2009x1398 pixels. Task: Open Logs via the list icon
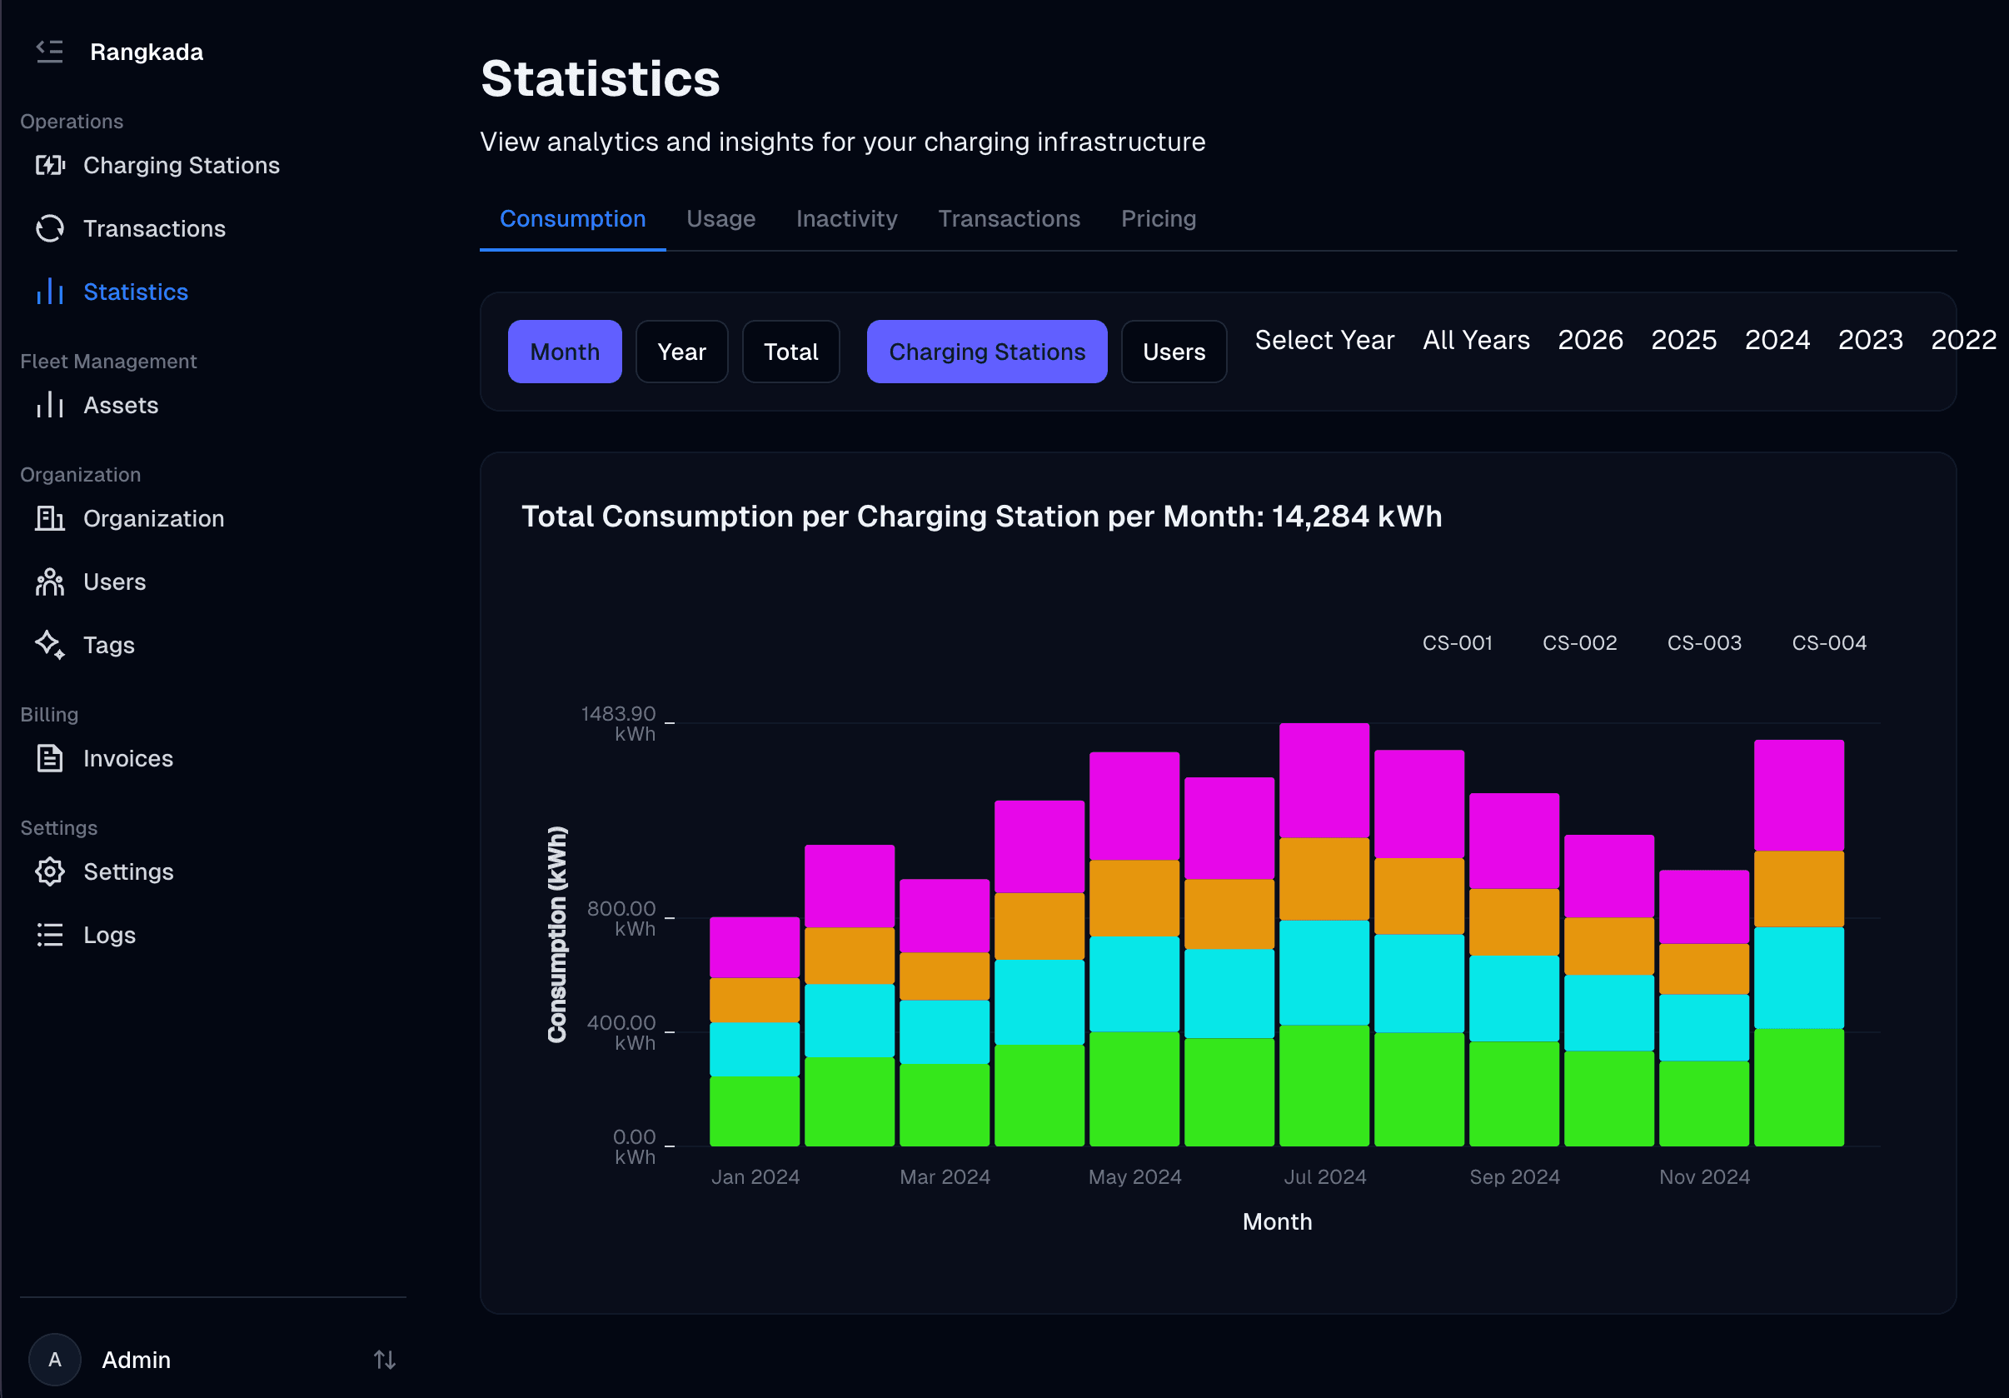(50, 934)
